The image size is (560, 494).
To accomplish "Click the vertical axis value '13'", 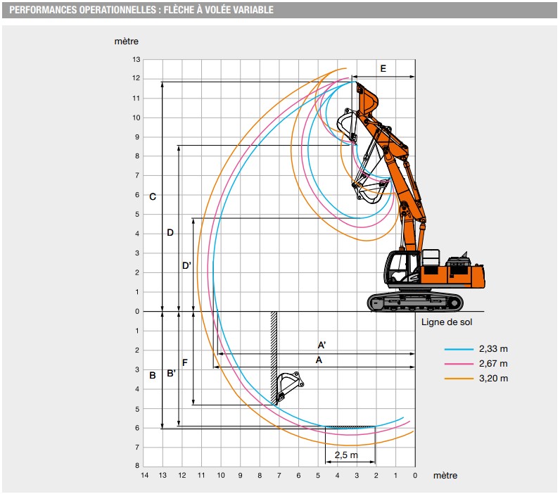I will tap(136, 60).
